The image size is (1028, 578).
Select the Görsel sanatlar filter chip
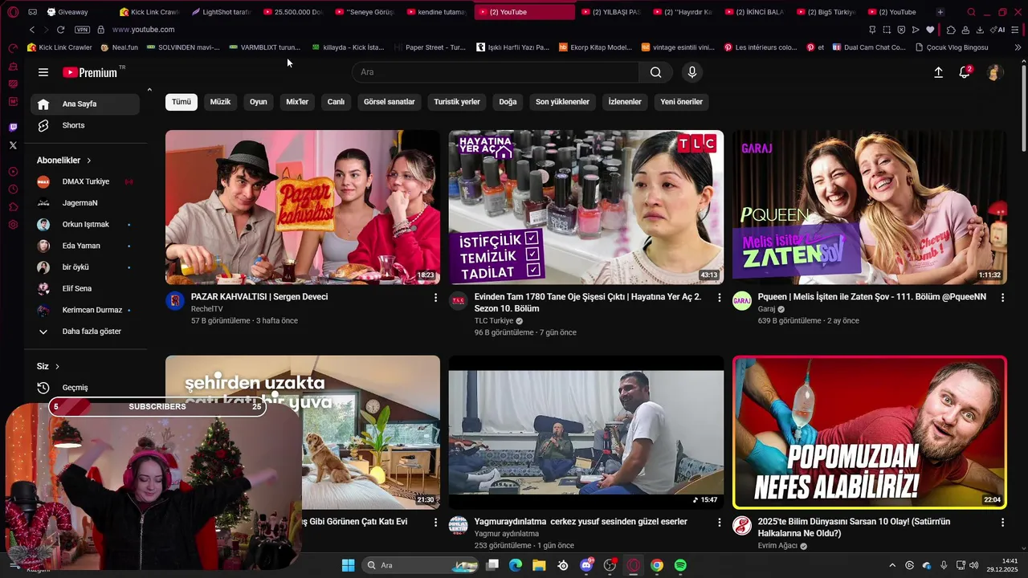click(x=390, y=102)
